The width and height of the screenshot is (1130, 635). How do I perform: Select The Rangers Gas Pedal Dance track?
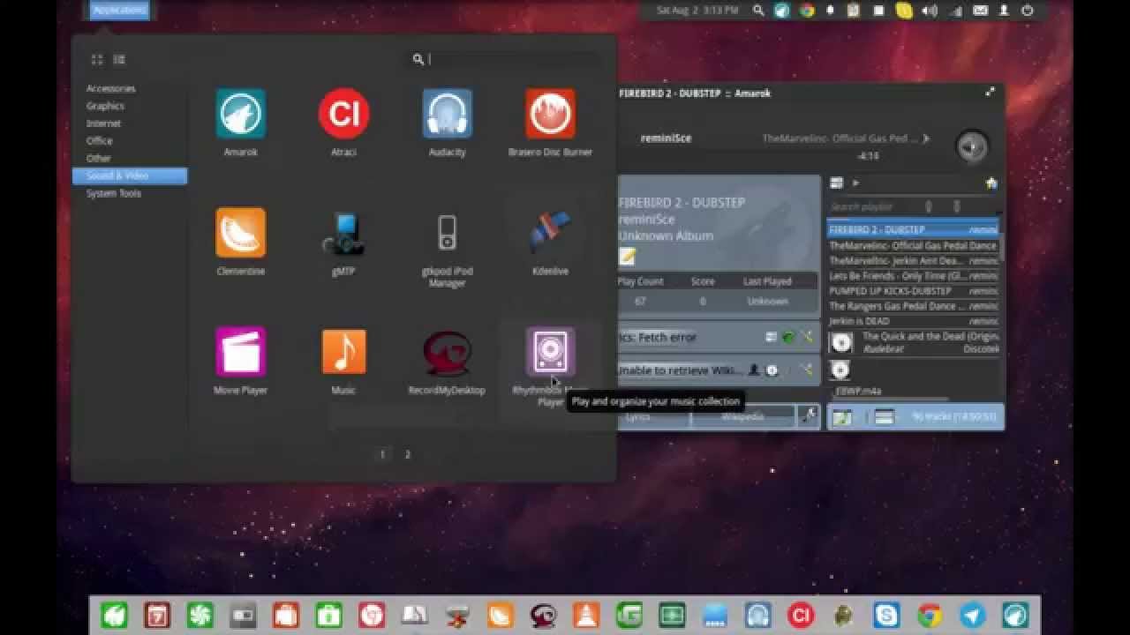coord(913,305)
